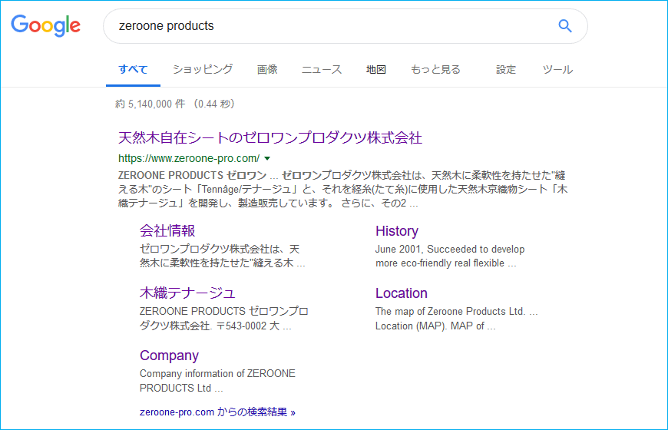The width and height of the screenshot is (668, 430).
Task: Click 'zeroone-pro.com からの検索結果 »' link
Action: coord(217,412)
